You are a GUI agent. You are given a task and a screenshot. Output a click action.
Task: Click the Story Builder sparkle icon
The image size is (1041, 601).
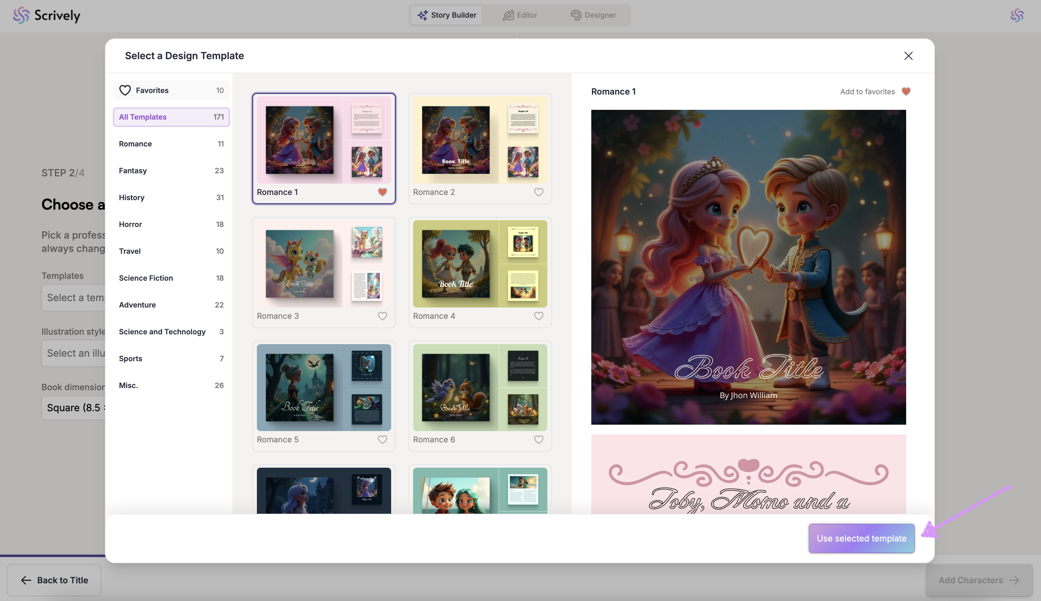tap(422, 15)
